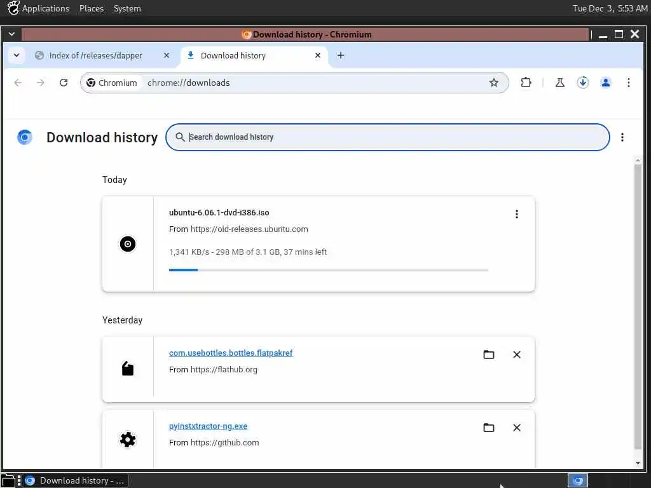Screen dimensions: 651x488
Task: Remove pyinstxtractor-ng.exe from list
Action: coord(516,428)
